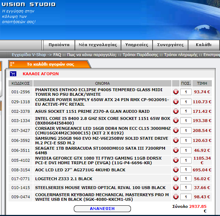Viewport: 220px width, 216px height.
Task: Click product code 017-0771
Action: tap(21, 179)
